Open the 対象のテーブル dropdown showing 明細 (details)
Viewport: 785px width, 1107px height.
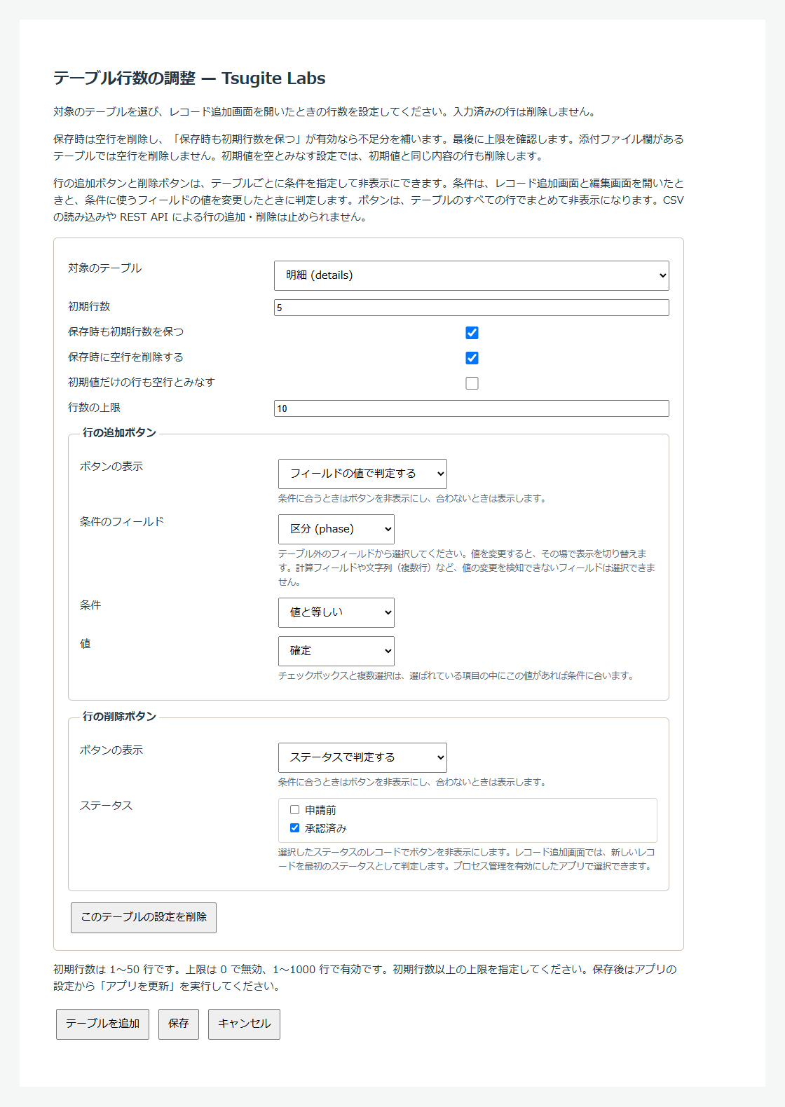(x=471, y=275)
